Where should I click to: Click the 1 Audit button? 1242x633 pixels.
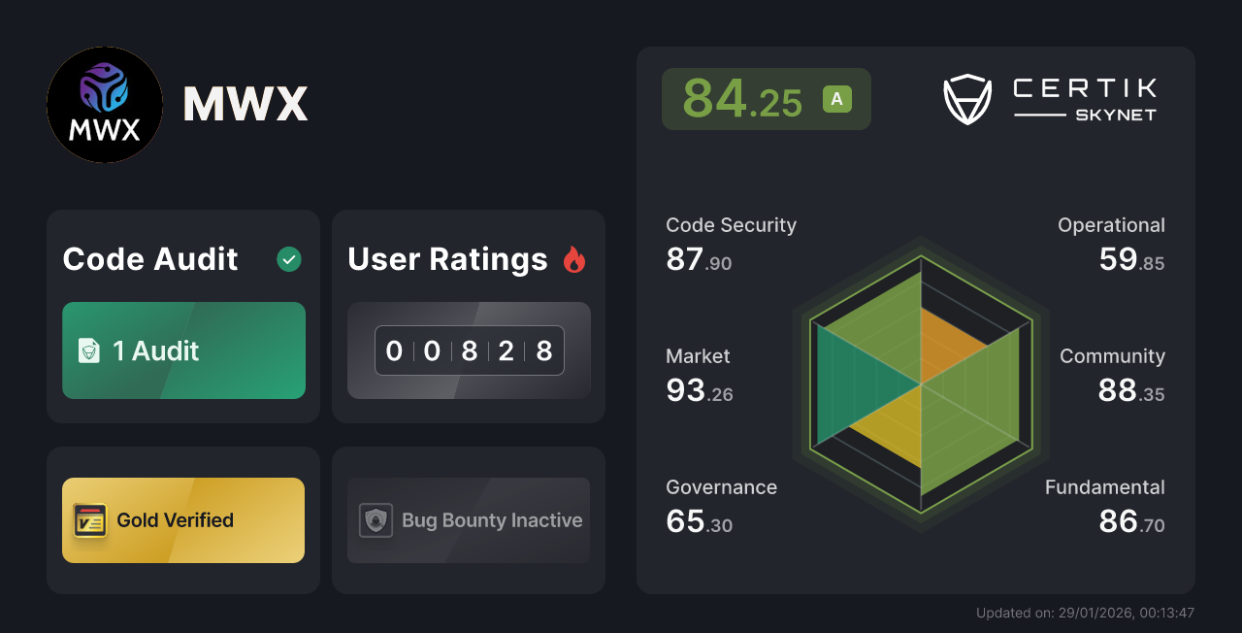pos(182,350)
